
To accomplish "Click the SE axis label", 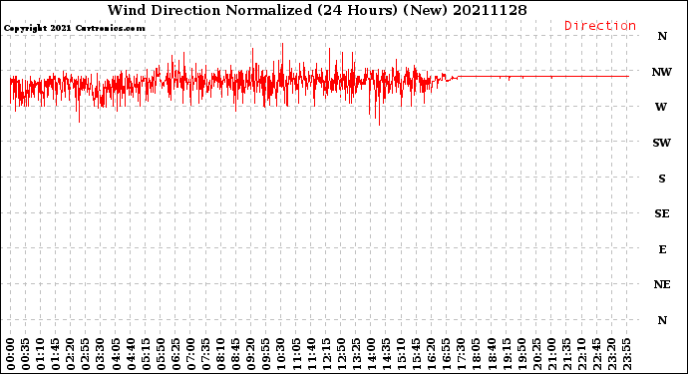I will pos(662,213).
